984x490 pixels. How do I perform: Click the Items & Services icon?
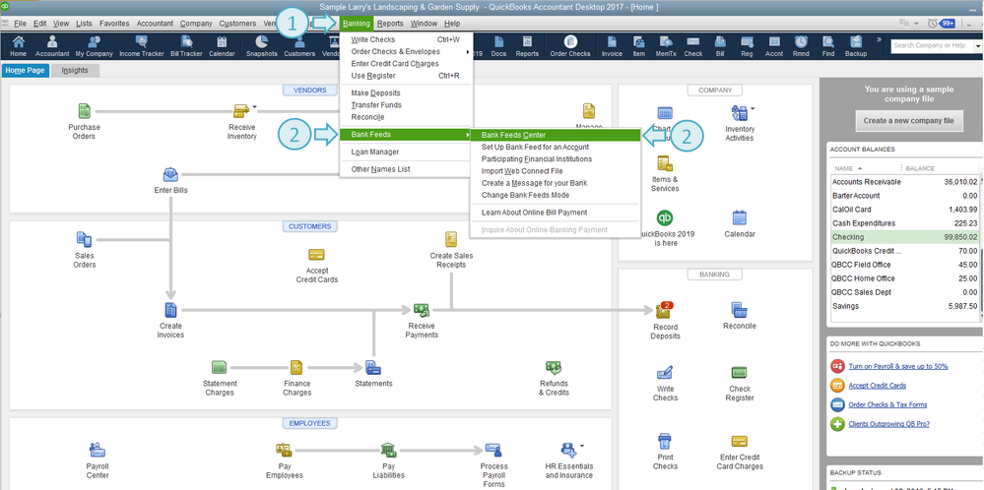click(665, 164)
